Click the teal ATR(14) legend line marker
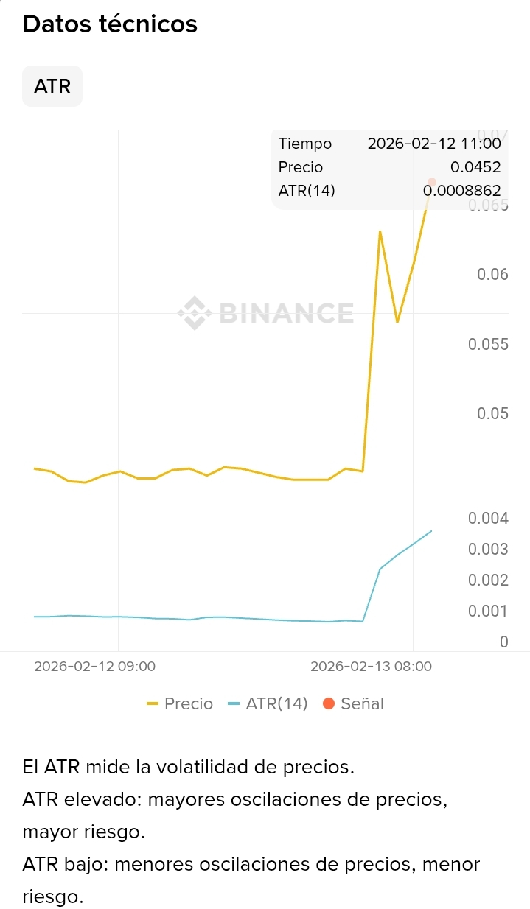The height and width of the screenshot is (909, 530). tap(234, 704)
